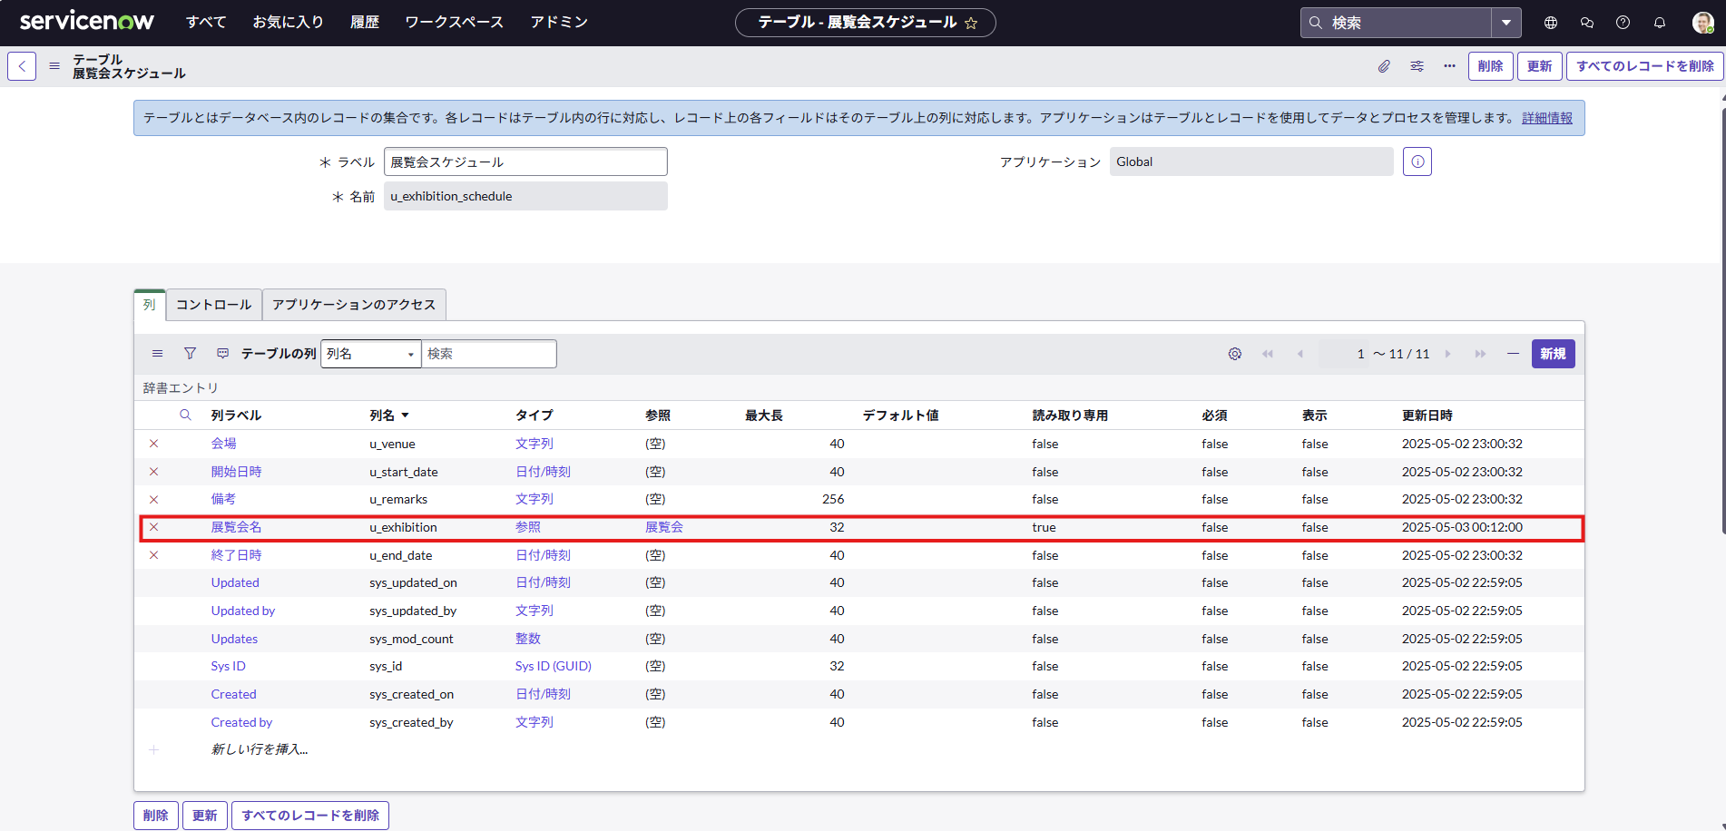Screen dimensions: 1726x831
Task: Click the sys_mod_count cell
Action: point(411,639)
